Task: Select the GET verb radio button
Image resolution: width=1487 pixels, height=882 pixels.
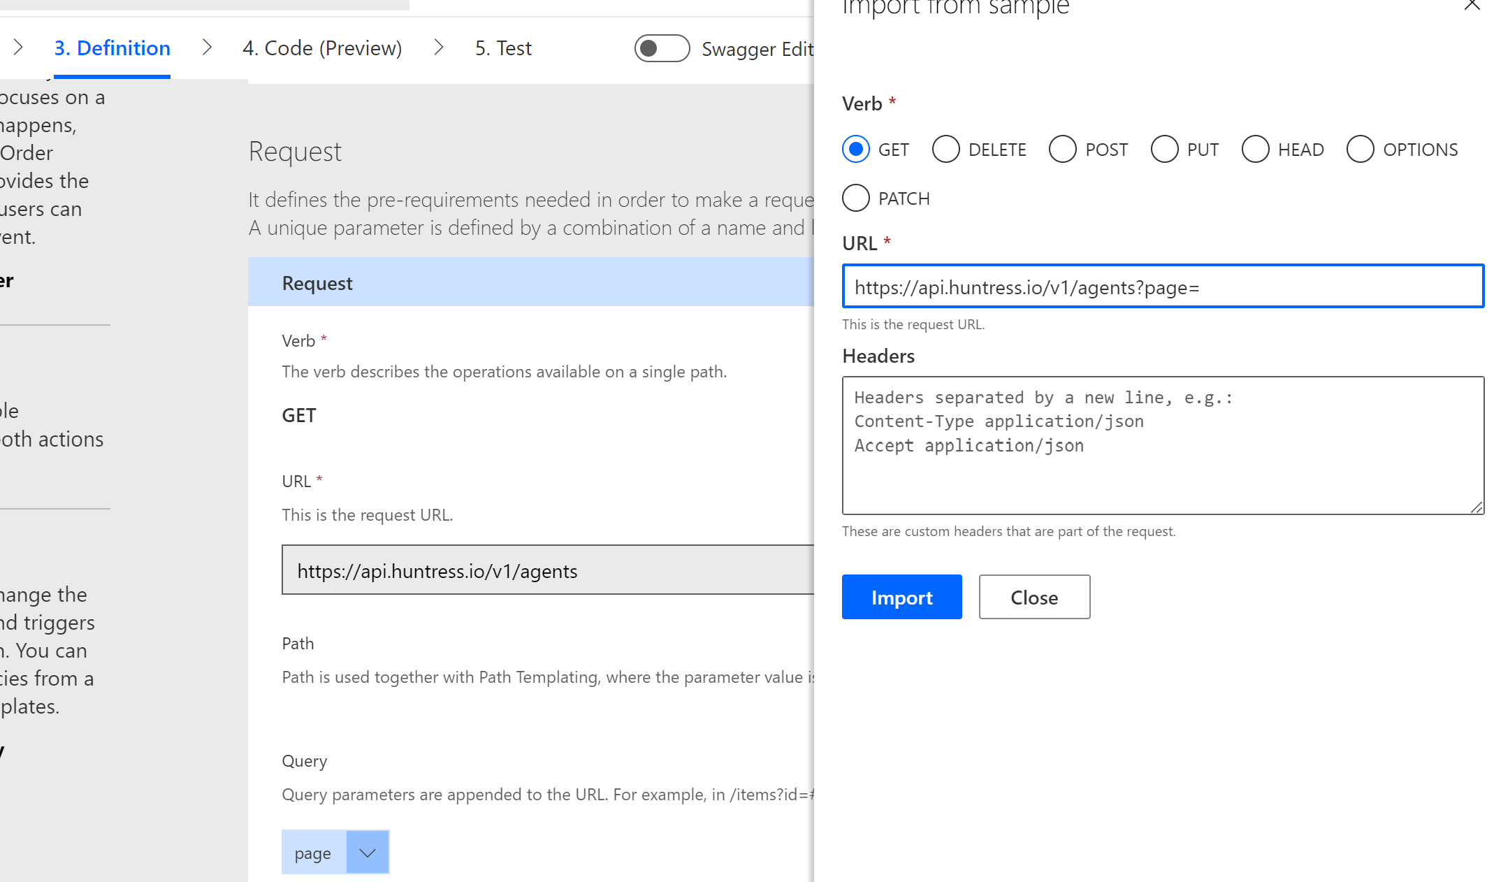Action: coord(856,150)
